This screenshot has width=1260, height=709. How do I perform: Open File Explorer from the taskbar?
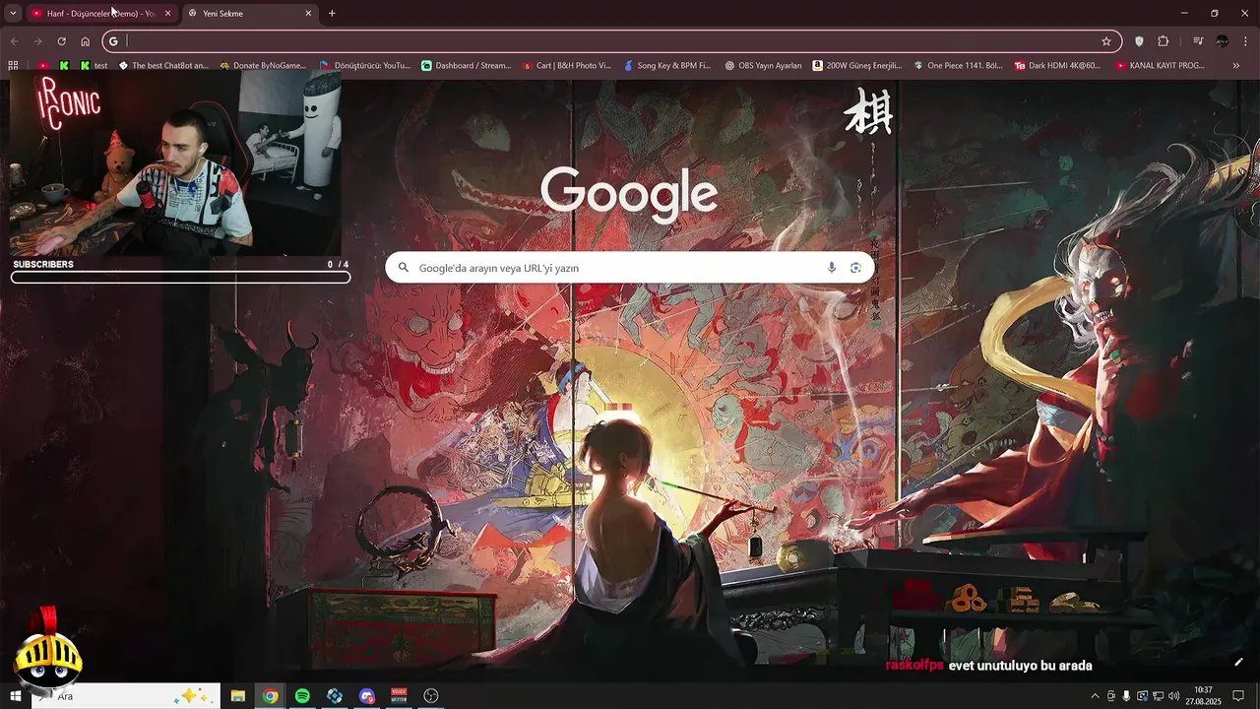pos(238,696)
